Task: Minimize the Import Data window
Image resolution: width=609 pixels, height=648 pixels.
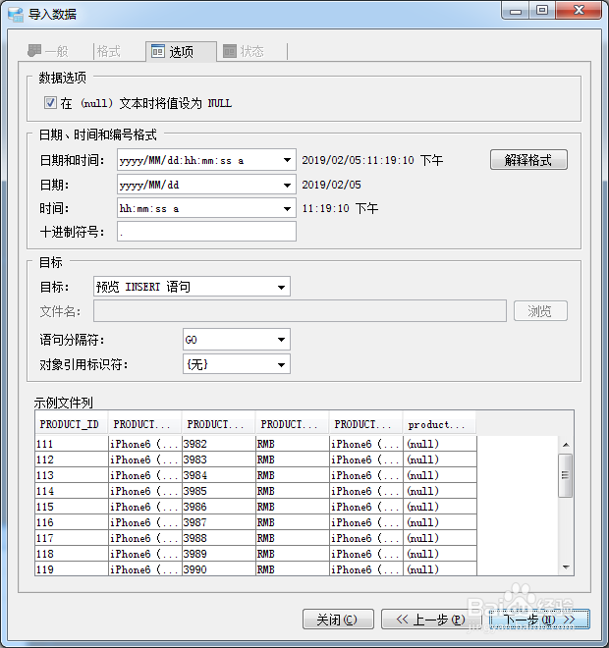Action: [x=515, y=11]
